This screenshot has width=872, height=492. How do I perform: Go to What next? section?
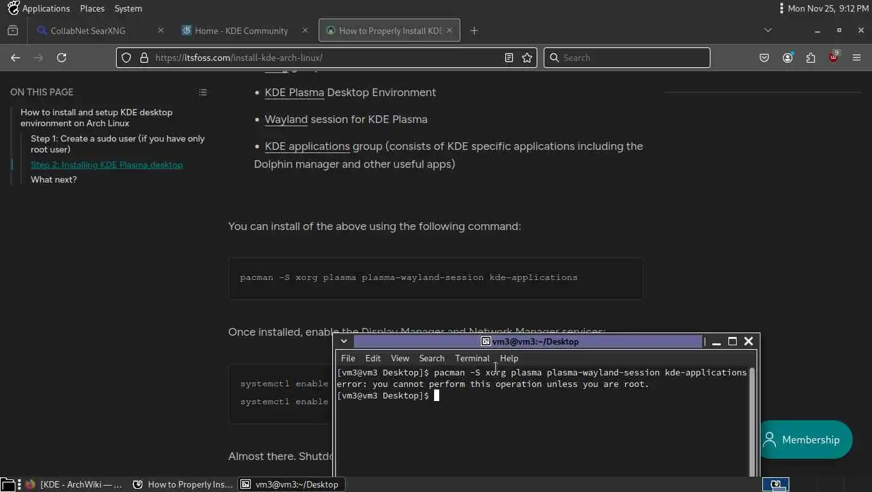[54, 179]
